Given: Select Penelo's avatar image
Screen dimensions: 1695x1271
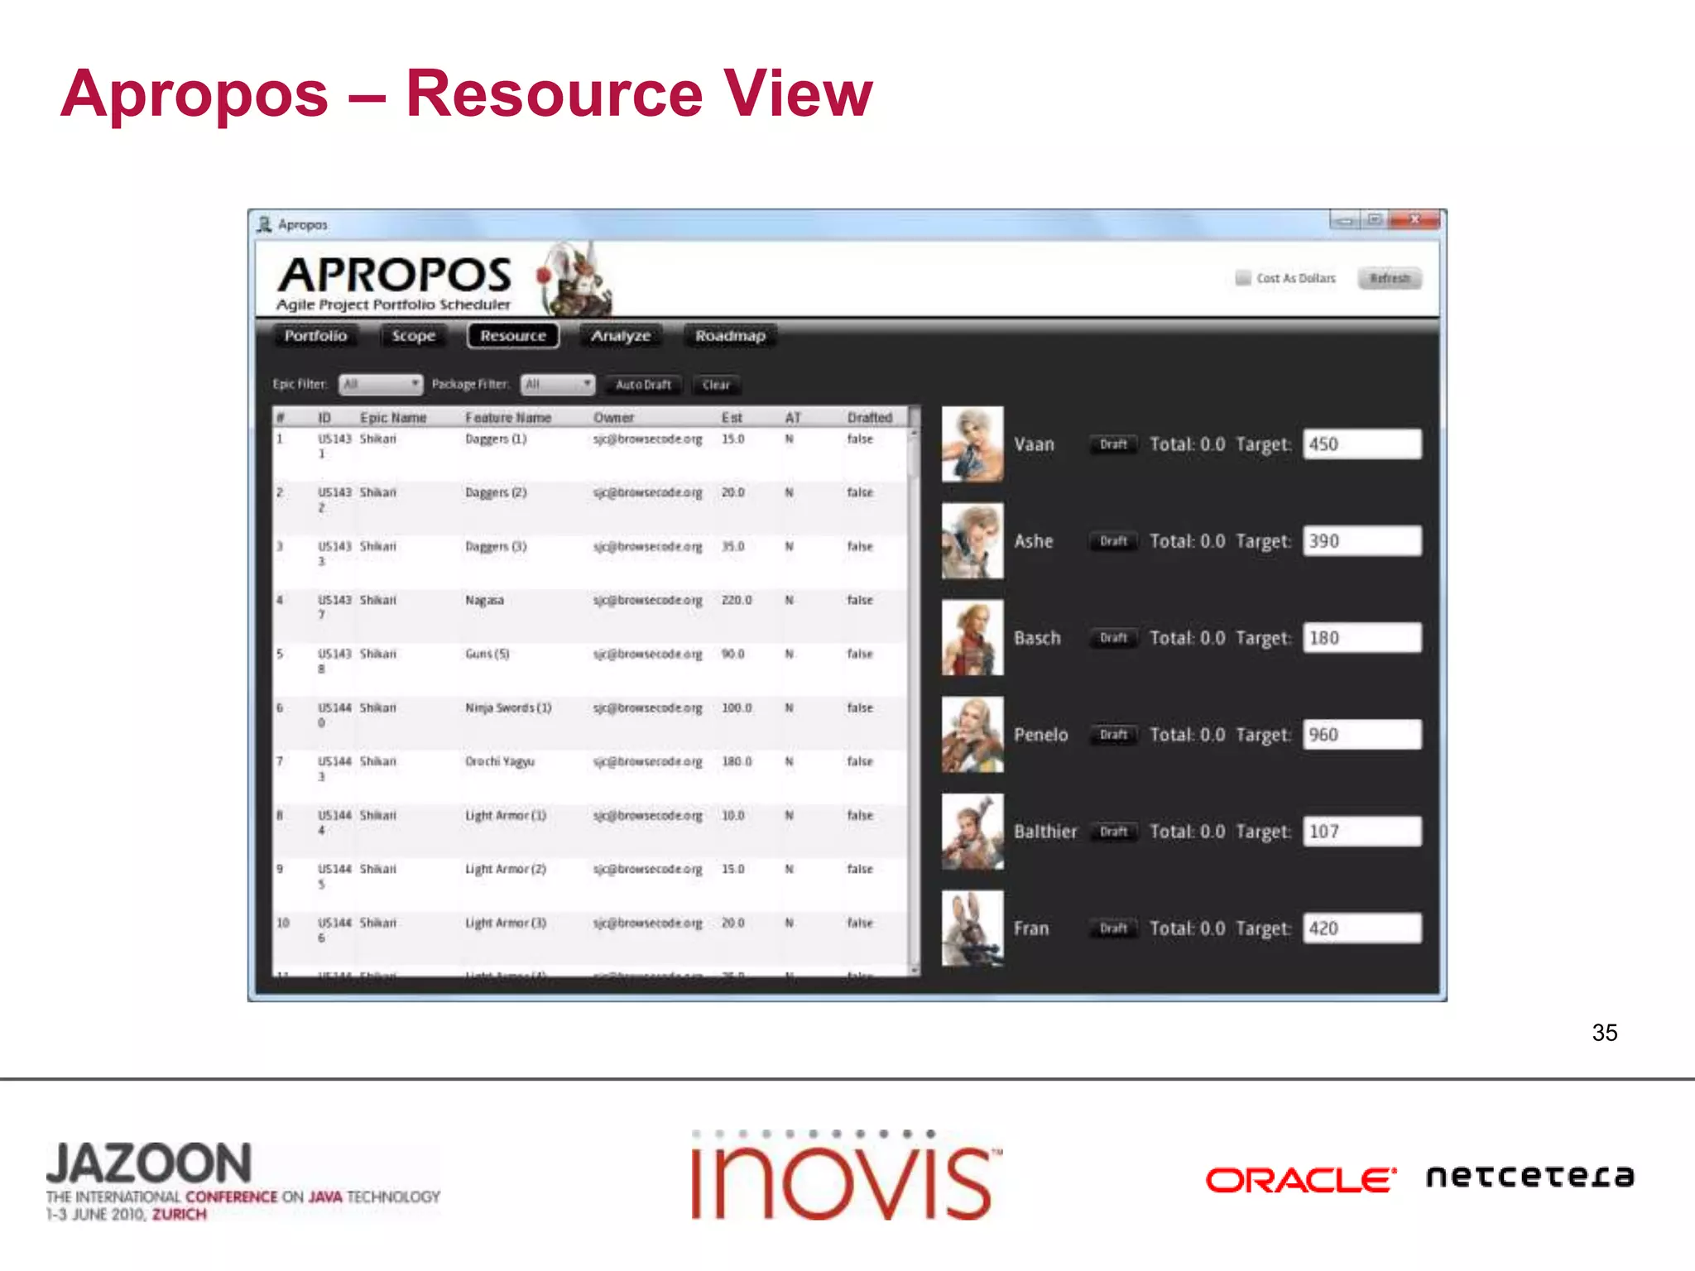Looking at the screenshot, I should click(x=972, y=735).
